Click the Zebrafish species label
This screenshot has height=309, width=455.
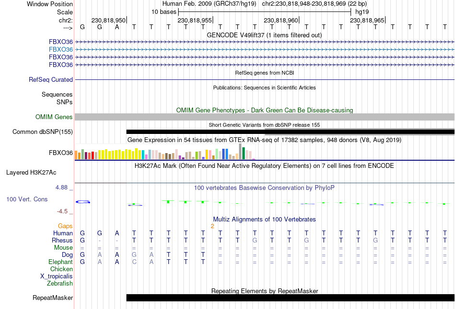pos(60,284)
